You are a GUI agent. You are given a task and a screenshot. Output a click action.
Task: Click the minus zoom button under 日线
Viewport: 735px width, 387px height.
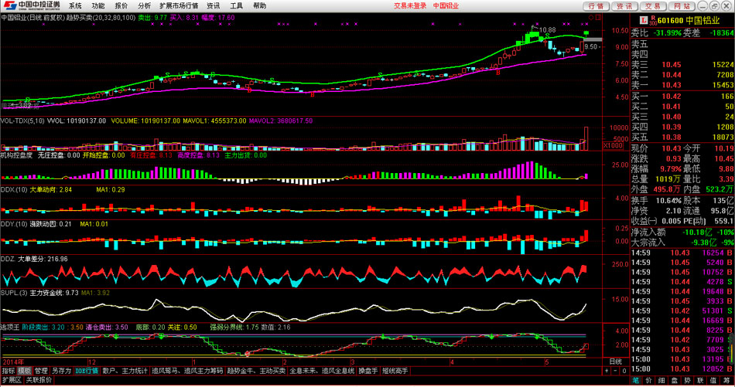615,371
